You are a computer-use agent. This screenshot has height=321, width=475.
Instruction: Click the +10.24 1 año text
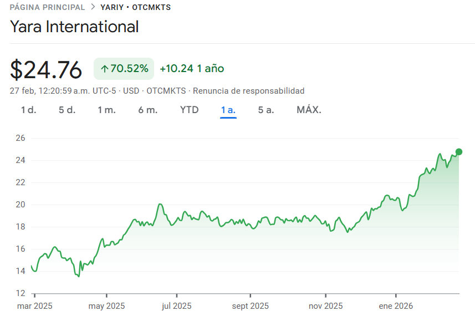tap(192, 69)
